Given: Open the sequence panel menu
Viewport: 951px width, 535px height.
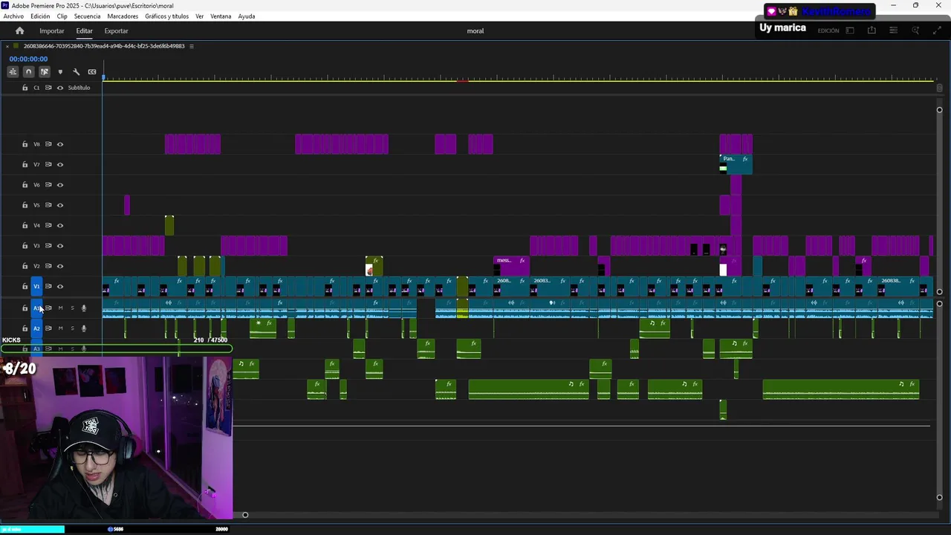Looking at the screenshot, I should click(191, 46).
